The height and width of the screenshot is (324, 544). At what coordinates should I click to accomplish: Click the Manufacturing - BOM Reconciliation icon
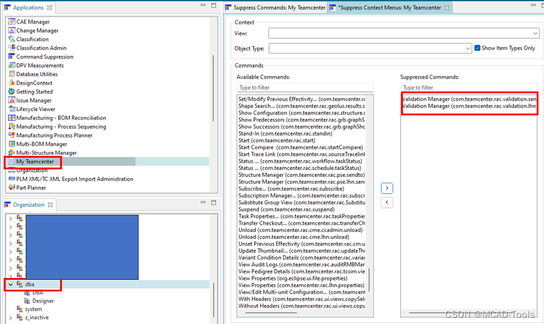coord(12,118)
